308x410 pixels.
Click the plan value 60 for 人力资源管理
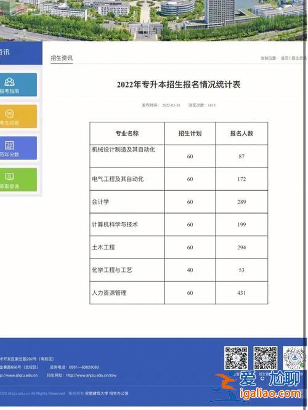coord(190,293)
